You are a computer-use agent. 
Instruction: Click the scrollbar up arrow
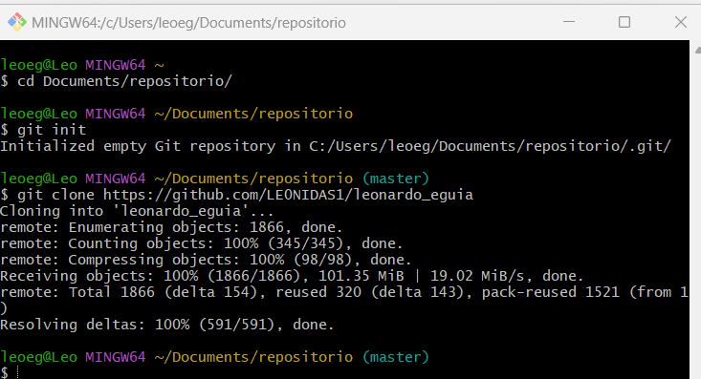(697, 51)
